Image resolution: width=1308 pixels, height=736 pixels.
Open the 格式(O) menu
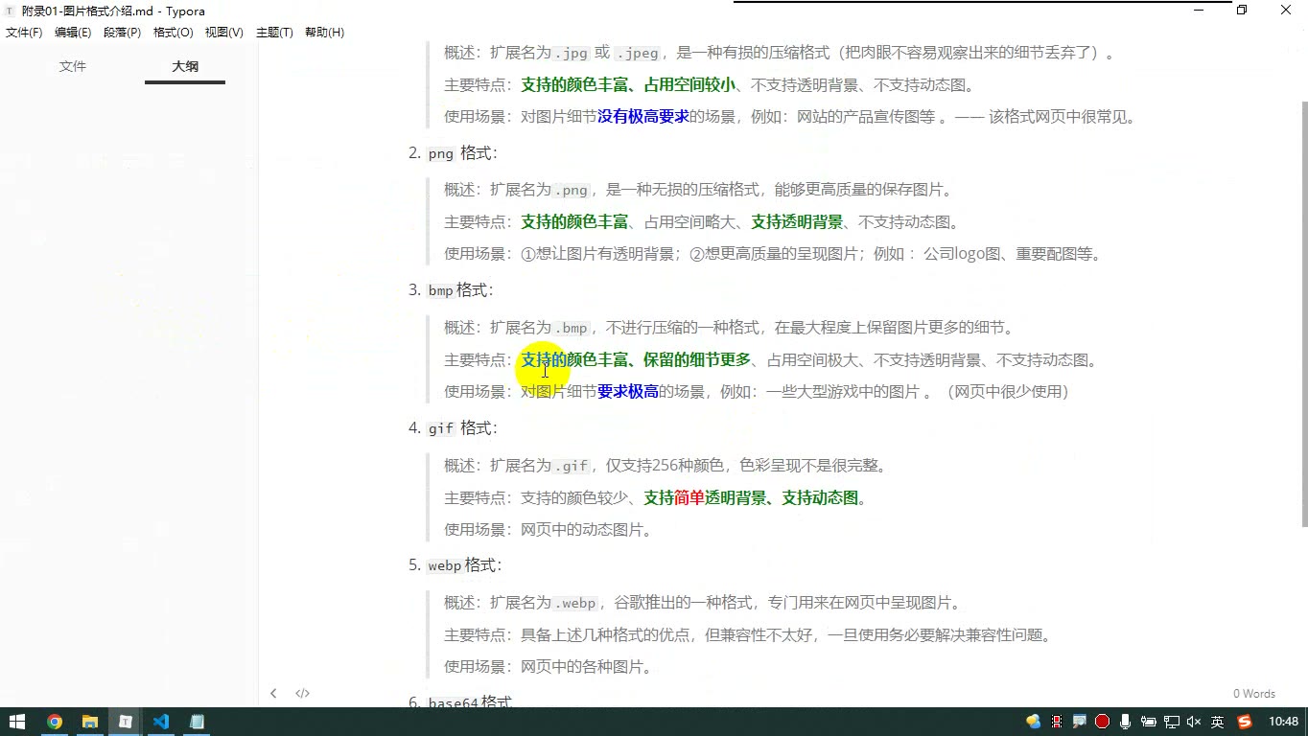tap(174, 33)
